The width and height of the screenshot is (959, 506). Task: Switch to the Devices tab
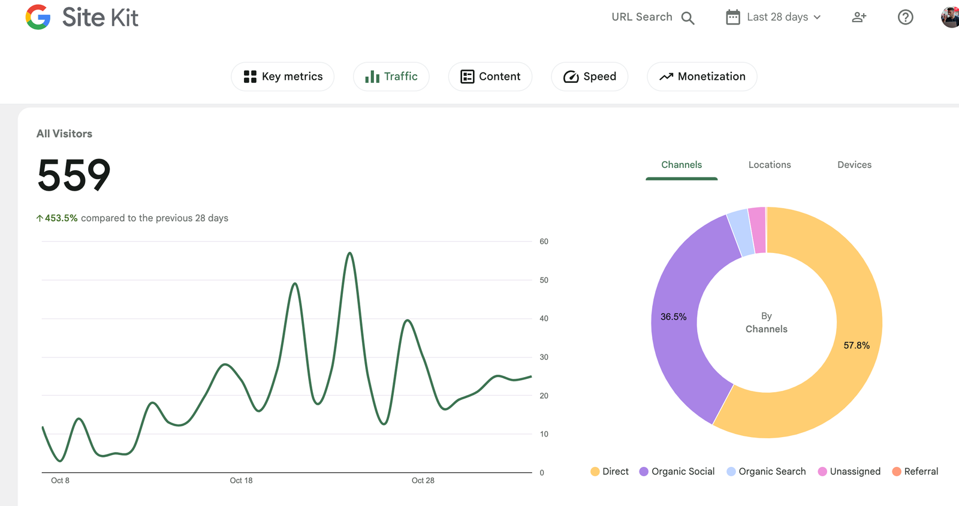click(x=854, y=165)
